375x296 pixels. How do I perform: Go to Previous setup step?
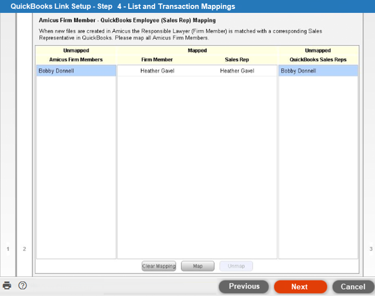coord(244,287)
